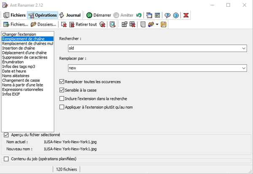Click the blue info about icon

(x=176, y=15)
